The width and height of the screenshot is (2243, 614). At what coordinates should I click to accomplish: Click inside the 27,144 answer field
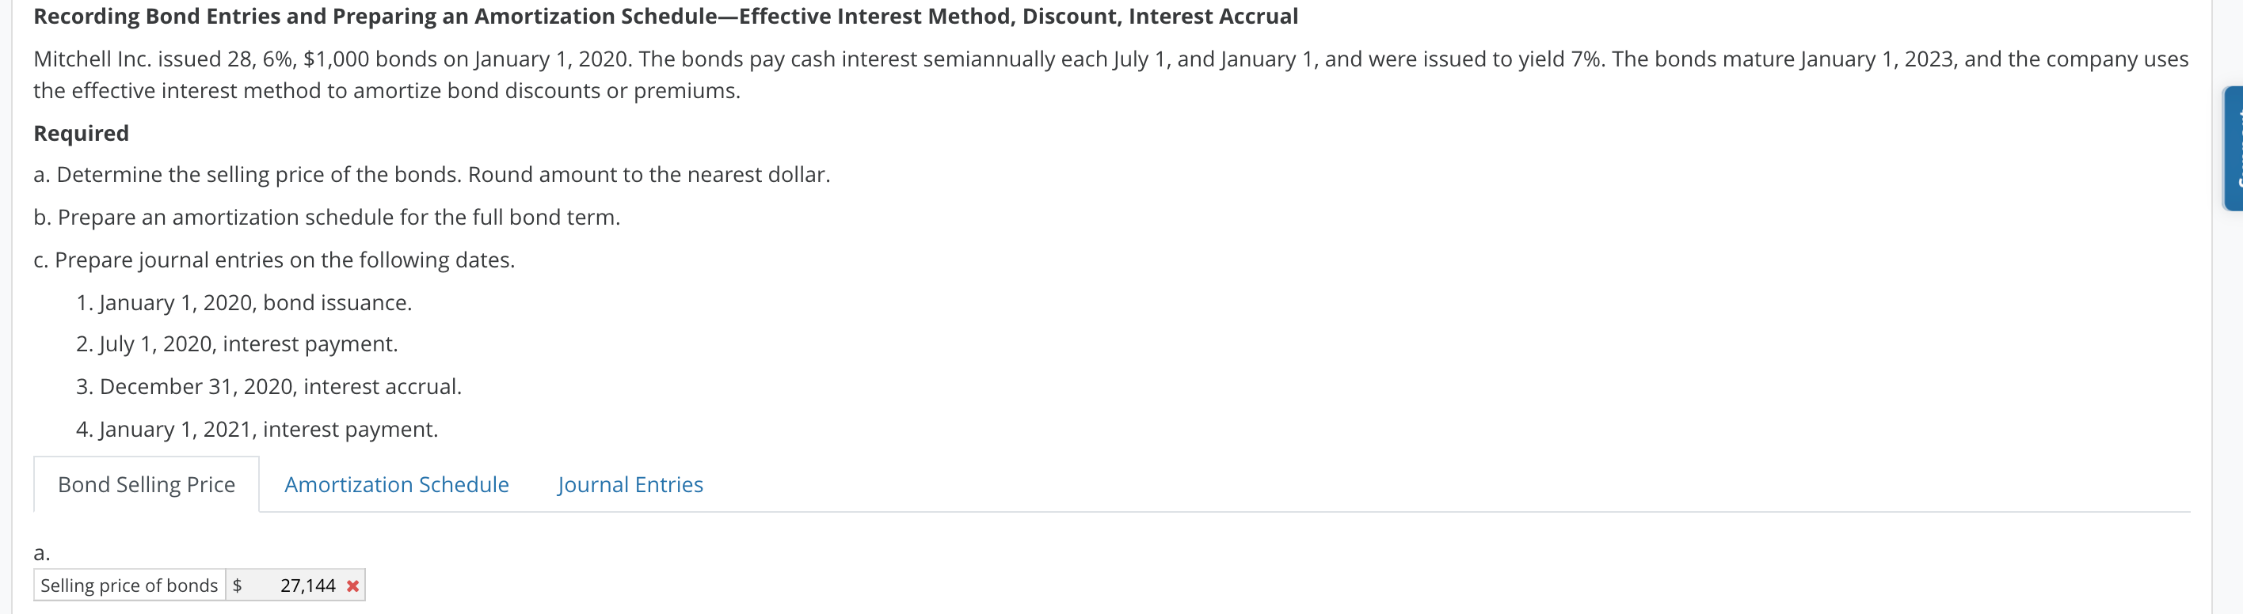[307, 586]
